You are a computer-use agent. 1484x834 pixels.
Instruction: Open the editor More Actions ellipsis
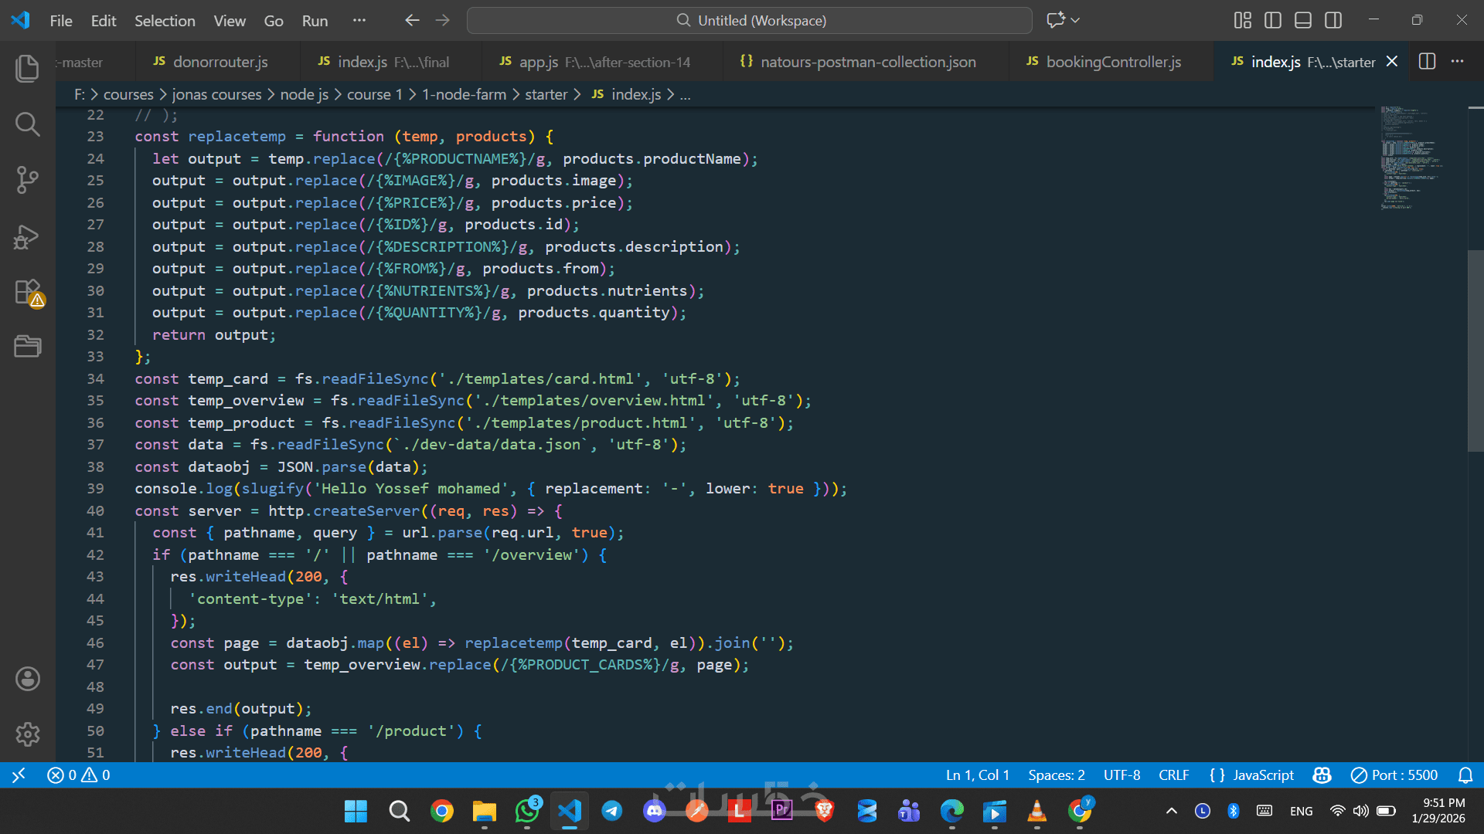pyautogui.click(x=1458, y=61)
